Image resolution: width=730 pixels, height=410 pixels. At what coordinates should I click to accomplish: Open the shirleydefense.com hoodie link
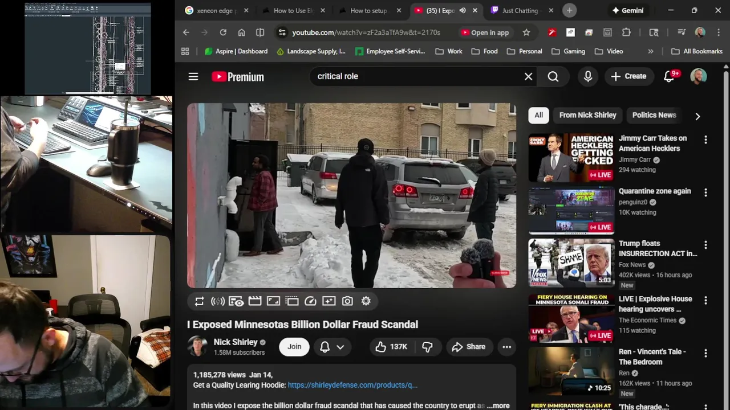(352, 385)
